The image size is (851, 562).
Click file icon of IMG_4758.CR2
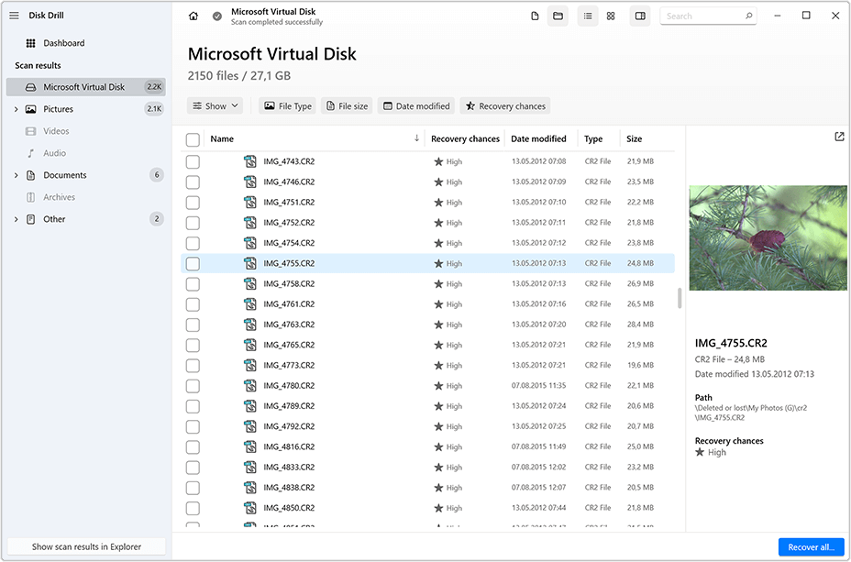[x=250, y=283]
